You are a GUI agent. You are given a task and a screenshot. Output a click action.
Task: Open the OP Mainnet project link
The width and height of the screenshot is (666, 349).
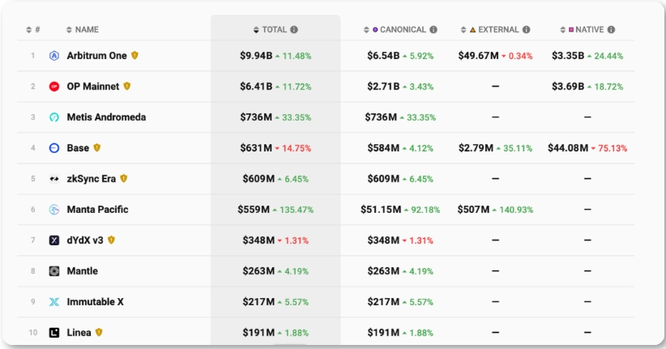coord(93,87)
